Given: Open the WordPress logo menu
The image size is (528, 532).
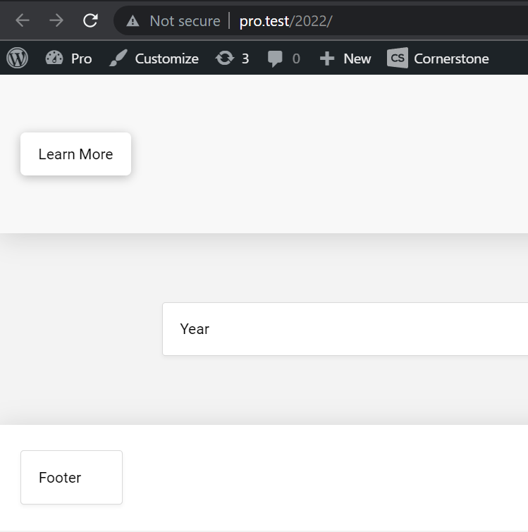Looking at the screenshot, I should pos(18,58).
